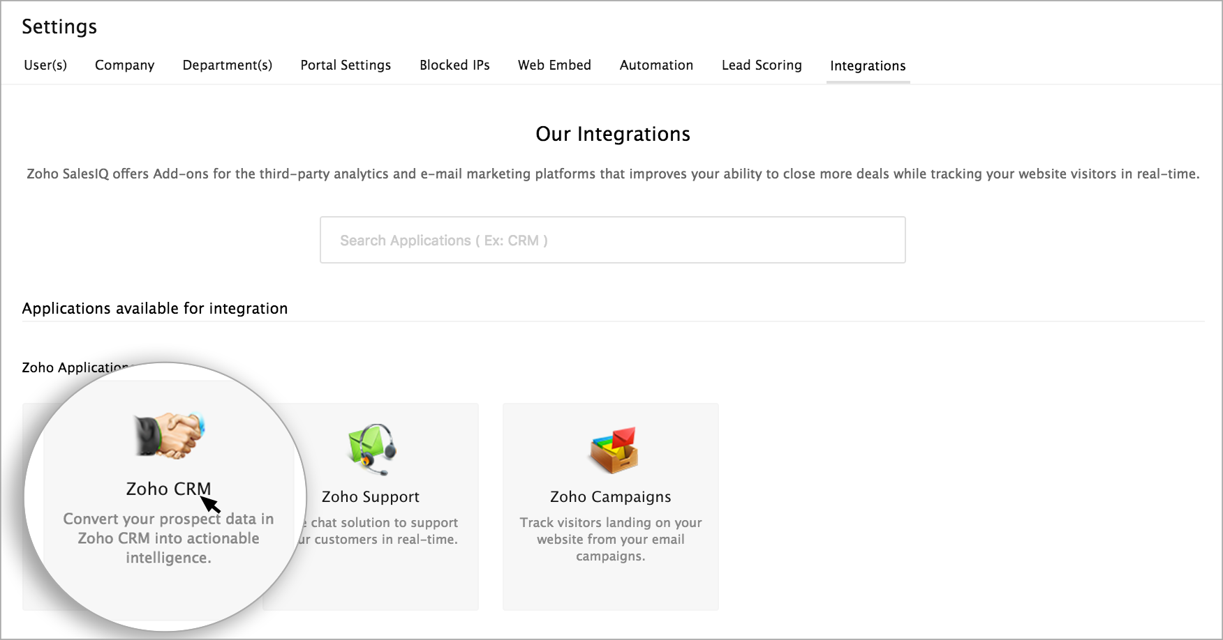1223x640 pixels.
Task: Switch to the Company tab
Action: click(124, 65)
